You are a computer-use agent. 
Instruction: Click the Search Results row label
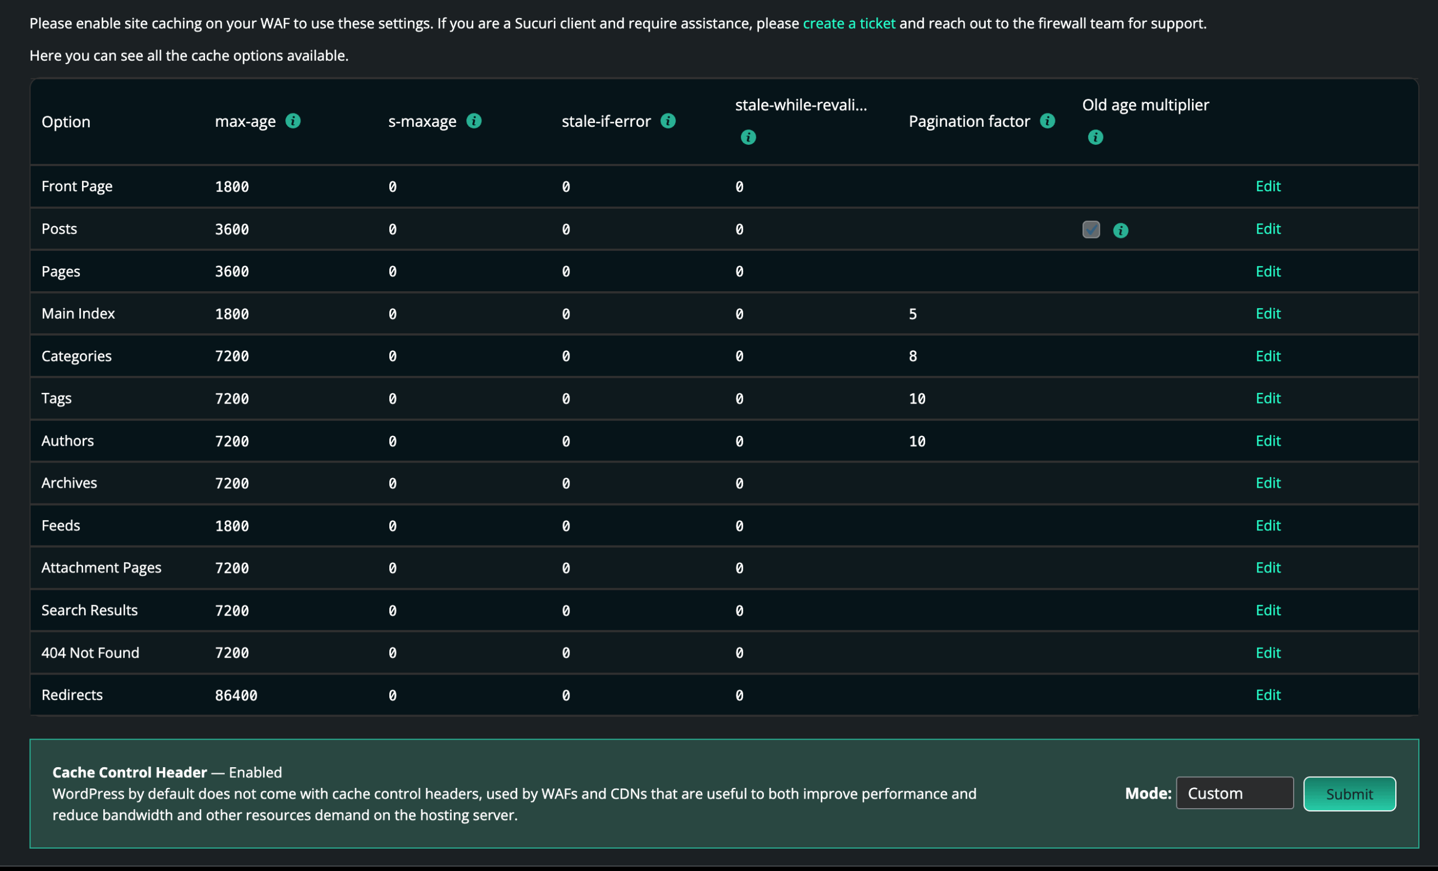click(x=89, y=610)
